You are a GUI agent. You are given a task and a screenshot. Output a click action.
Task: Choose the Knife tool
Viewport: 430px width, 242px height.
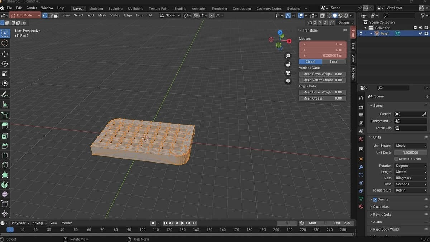click(5, 165)
